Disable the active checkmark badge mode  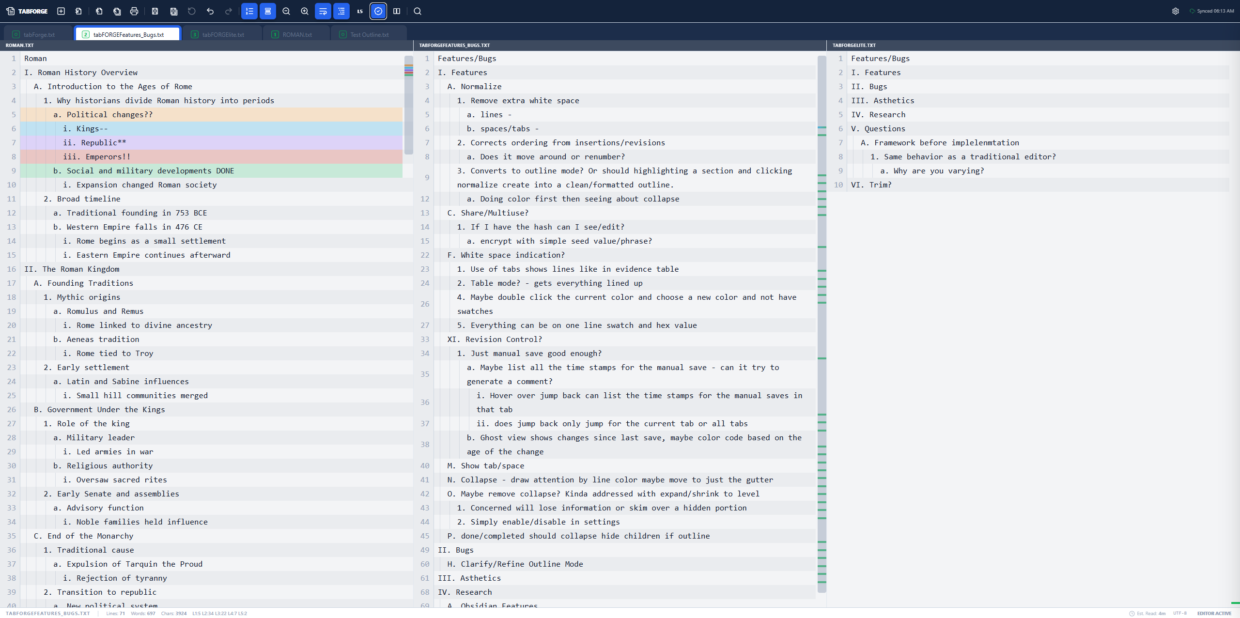tap(378, 11)
